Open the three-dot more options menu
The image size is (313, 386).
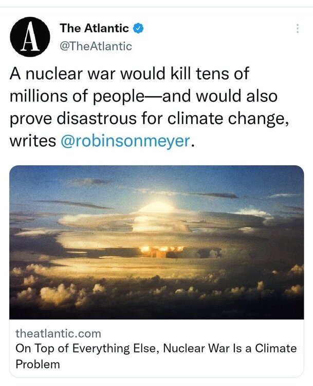tap(297, 29)
